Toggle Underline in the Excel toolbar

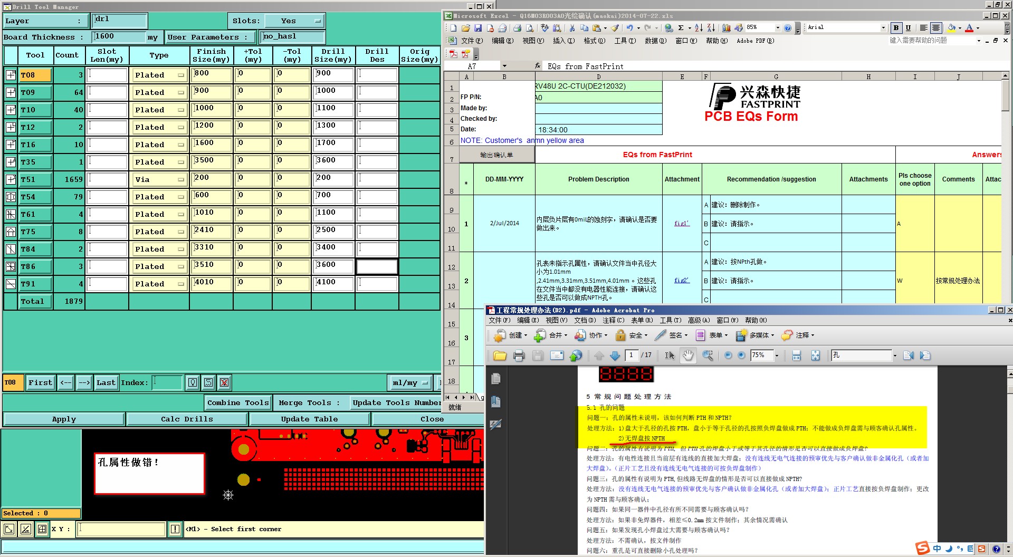pos(908,28)
